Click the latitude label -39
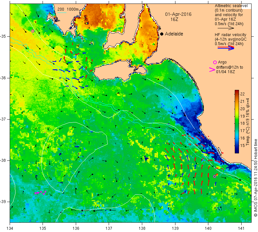Screen dimensions: 258x232 pyautogui.click(x=3, y=202)
